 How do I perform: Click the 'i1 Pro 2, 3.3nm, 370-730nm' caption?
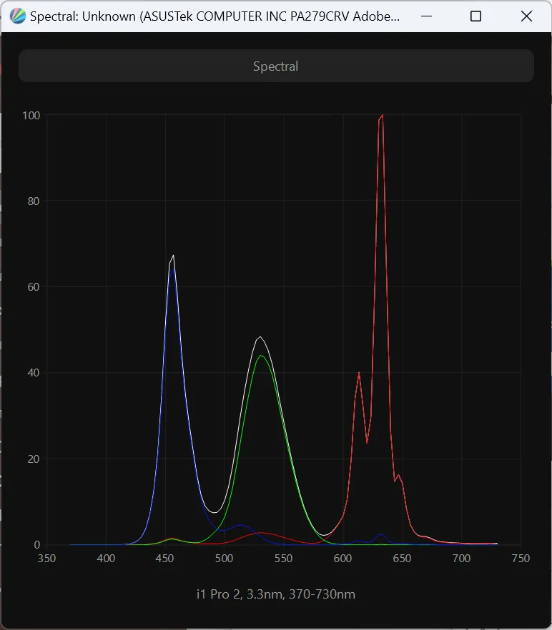coord(276,594)
